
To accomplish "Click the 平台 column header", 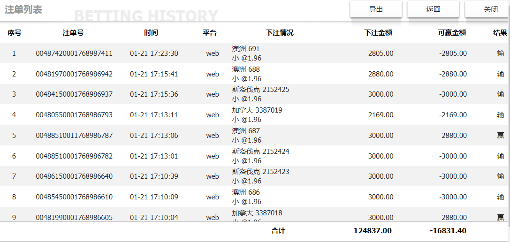I will coord(210,33).
